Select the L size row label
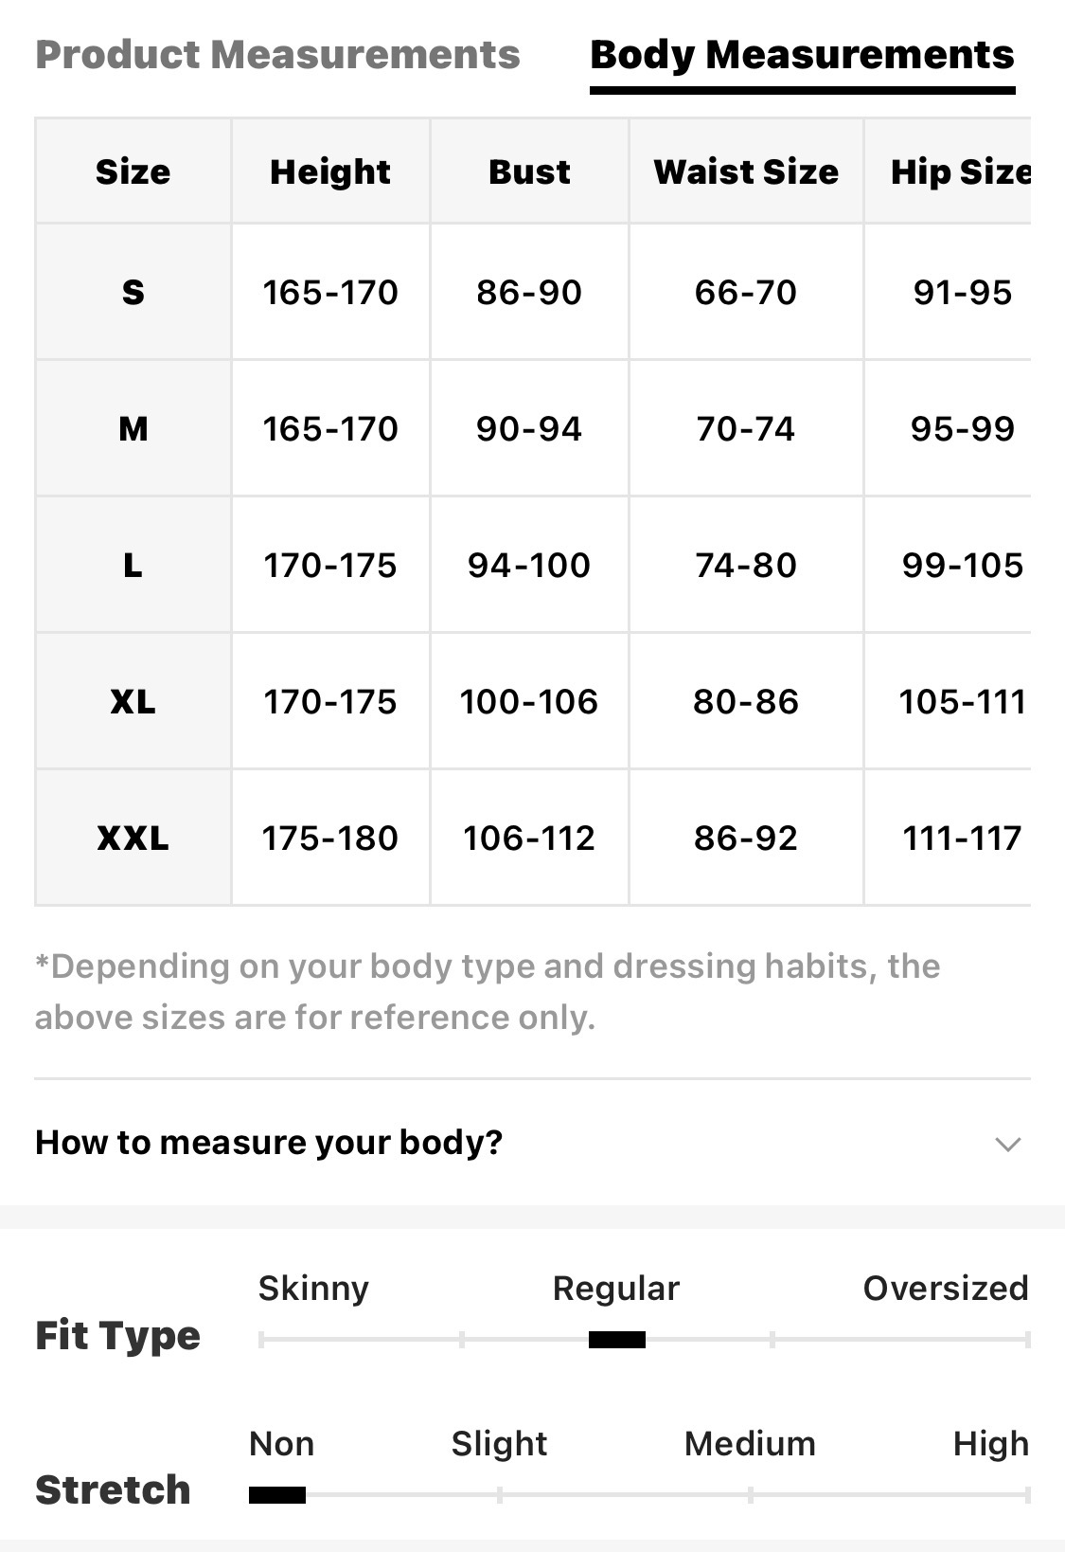The image size is (1065, 1552). click(133, 565)
